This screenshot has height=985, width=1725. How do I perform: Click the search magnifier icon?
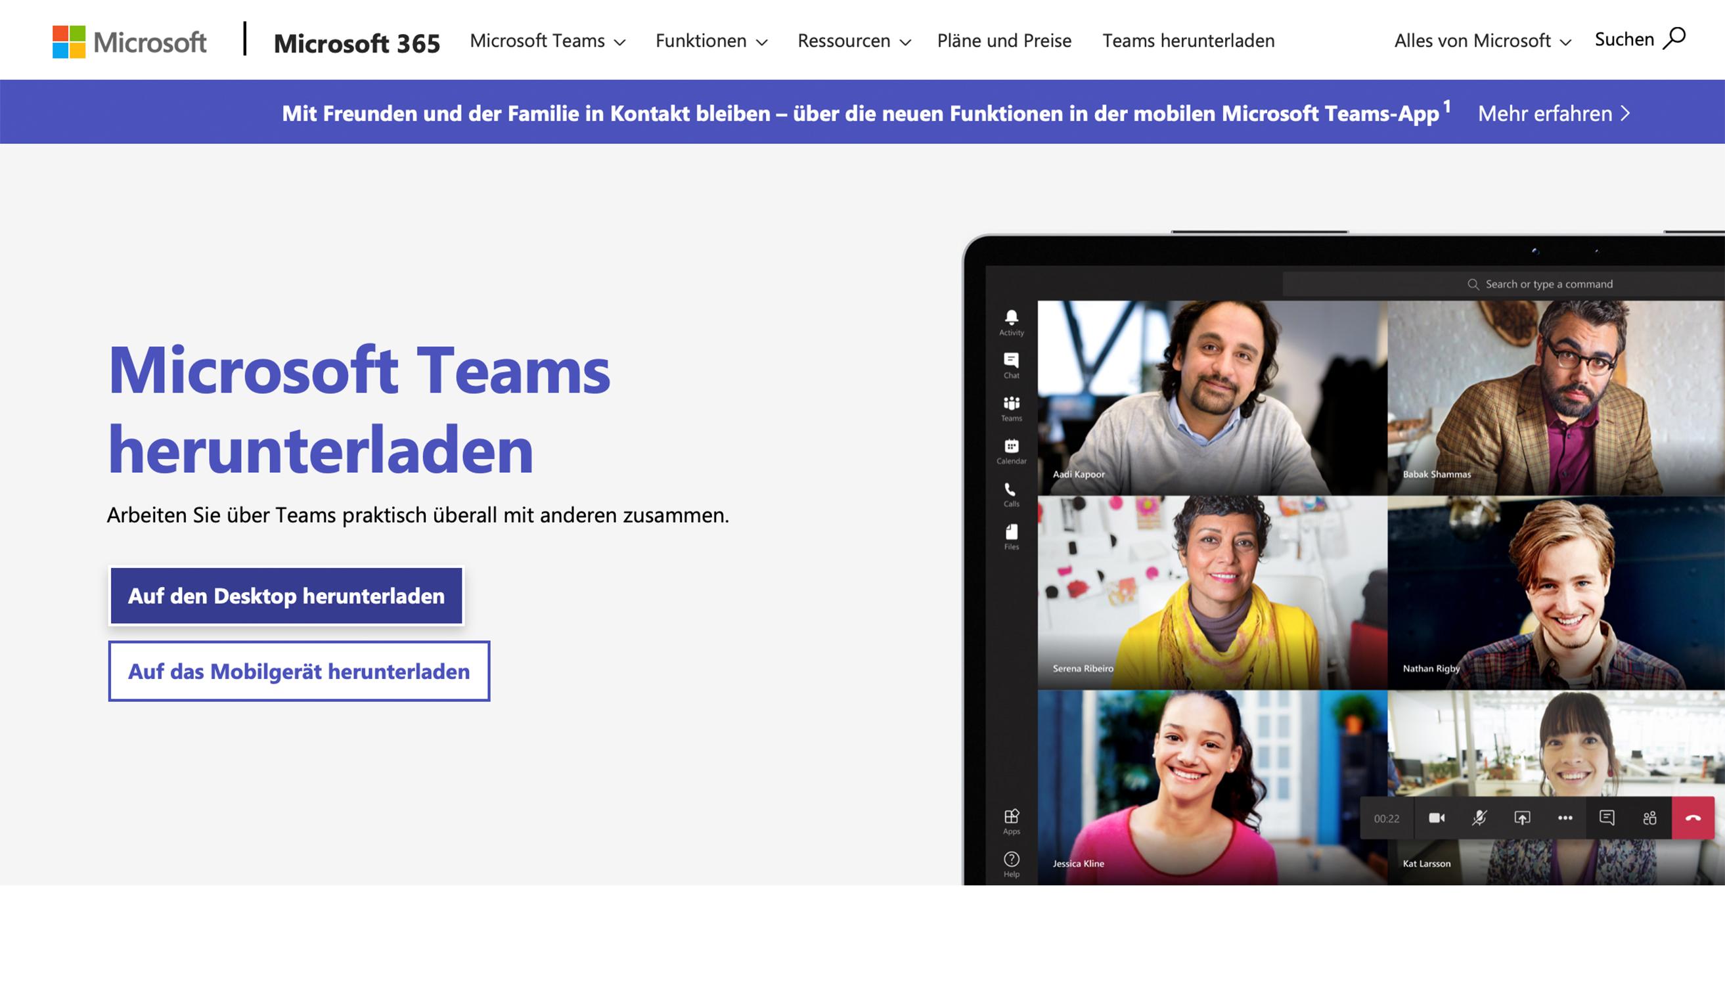(x=1674, y=39)
